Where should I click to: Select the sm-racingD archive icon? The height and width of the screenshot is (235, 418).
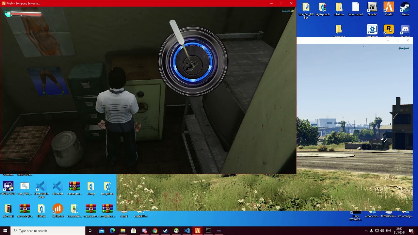pyautogui.click(x=25, y=211)
